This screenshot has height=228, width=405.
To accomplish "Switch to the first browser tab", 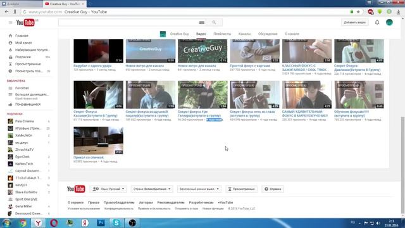I will pos(21,4).
